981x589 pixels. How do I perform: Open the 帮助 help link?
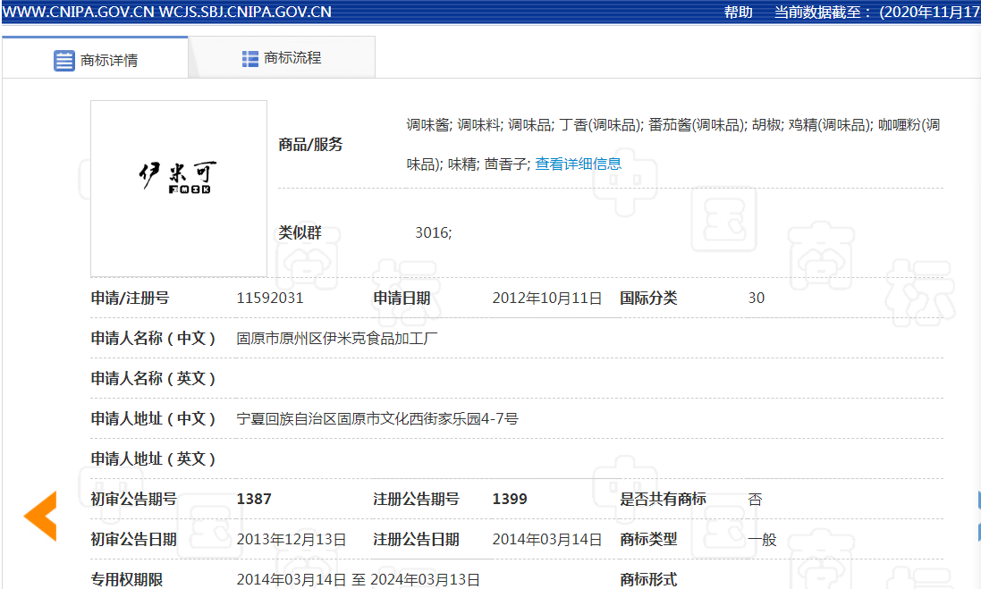[x=738, y=12]
